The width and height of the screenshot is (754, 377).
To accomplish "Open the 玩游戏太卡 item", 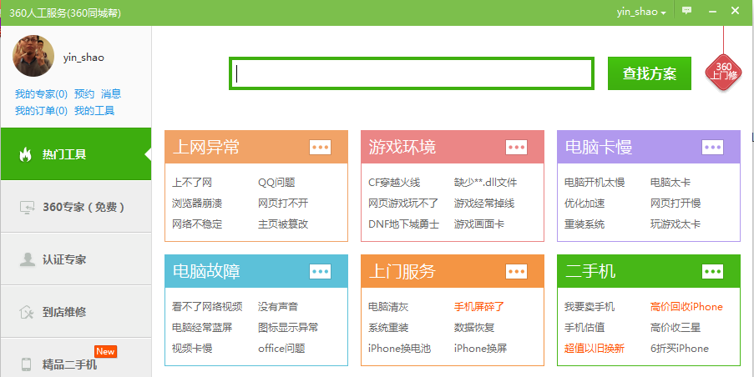I will point(676,224).
